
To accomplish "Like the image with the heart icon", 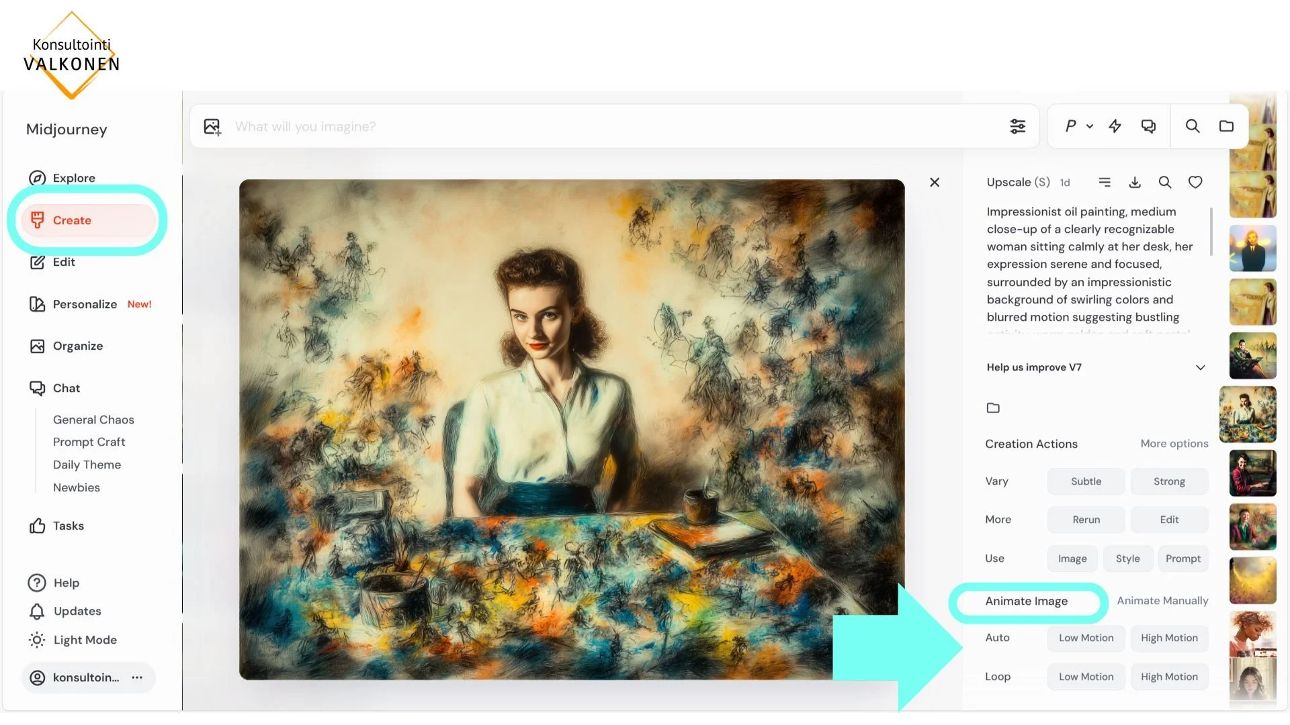I will click(x=1195, y=183).
